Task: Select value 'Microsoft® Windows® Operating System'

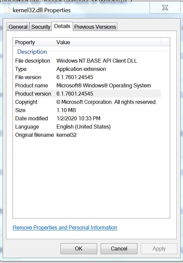Action: [104, 86]
